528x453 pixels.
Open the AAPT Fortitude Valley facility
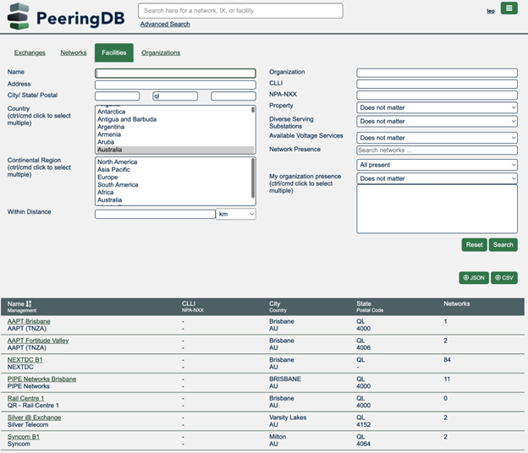[x=38, y=341]
